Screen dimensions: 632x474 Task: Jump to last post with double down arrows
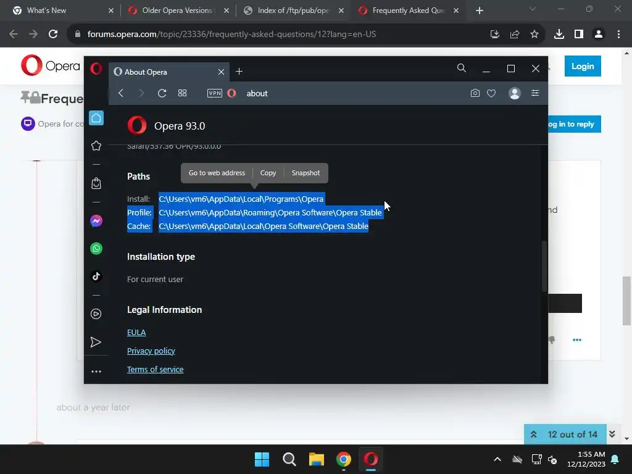(x=612, y=434)
